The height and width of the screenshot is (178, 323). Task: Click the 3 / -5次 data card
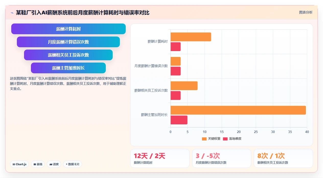click(x=222, y=158)
